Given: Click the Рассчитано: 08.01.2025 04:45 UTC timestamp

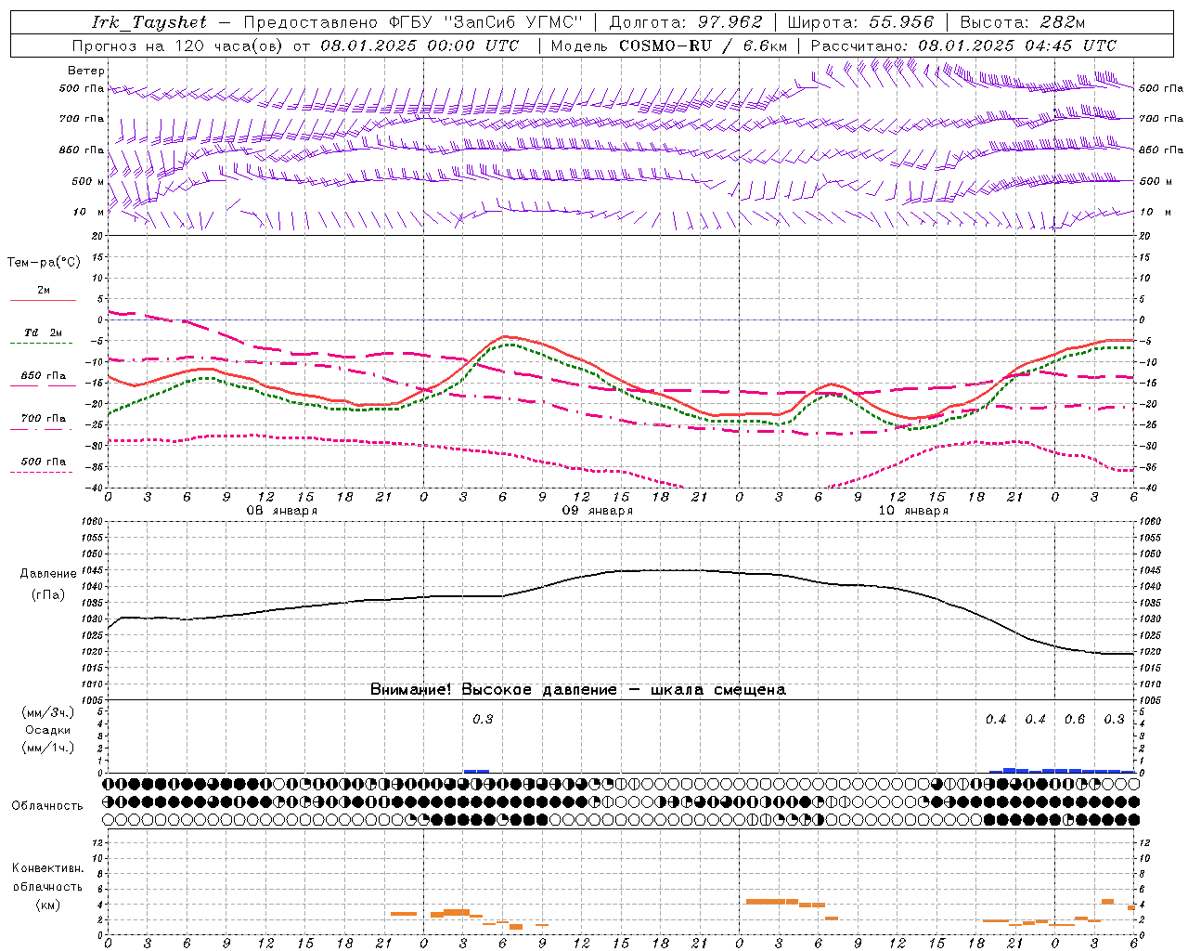Looking at the screenshot, I should tap(963, 46).
